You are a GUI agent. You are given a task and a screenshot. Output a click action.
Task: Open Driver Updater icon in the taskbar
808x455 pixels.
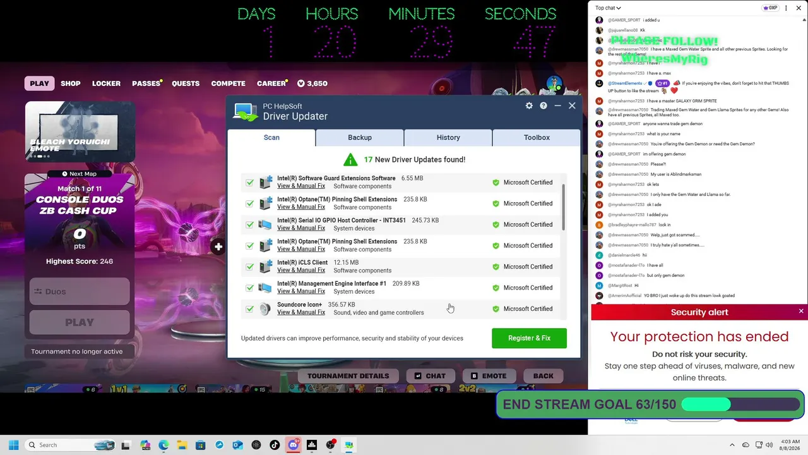click(x=348, y=445)
